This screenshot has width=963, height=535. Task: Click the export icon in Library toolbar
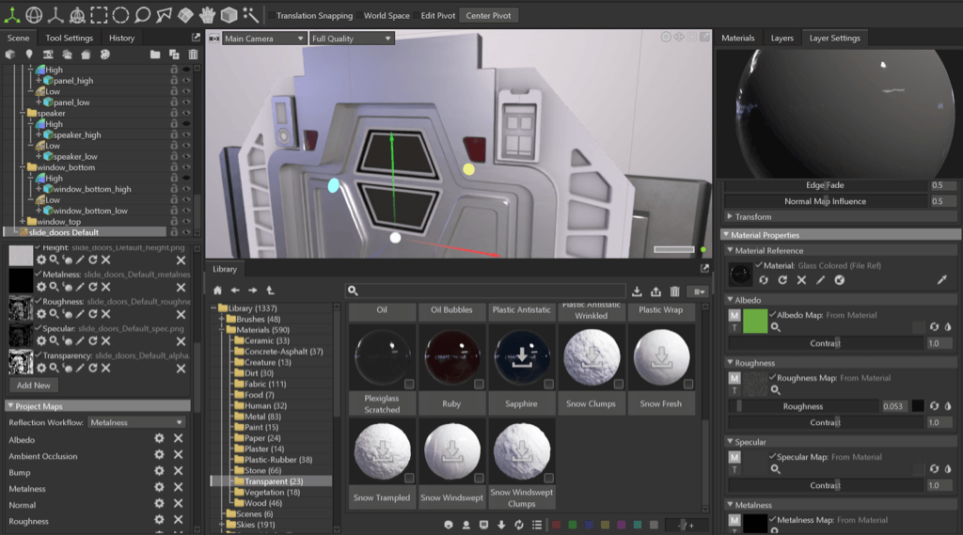[x=655, y=291]
